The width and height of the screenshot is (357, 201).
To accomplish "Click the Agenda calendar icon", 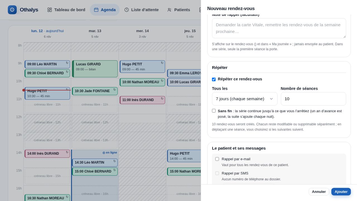I will tap(96, 10).
